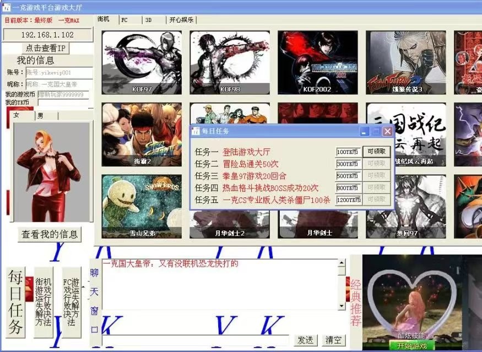Switch to the FC tab

(x=131, y=20)
